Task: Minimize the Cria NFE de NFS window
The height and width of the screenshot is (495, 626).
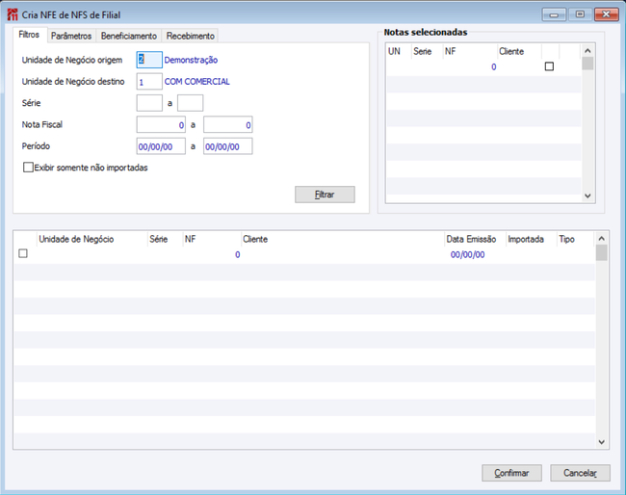Action: pyautogui.click(x=554, y=14)
